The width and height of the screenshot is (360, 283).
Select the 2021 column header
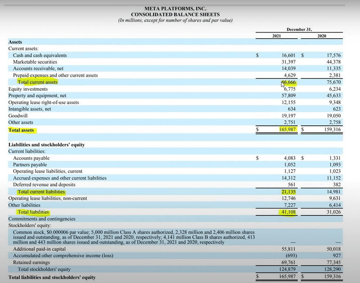[x=277, y=36]
